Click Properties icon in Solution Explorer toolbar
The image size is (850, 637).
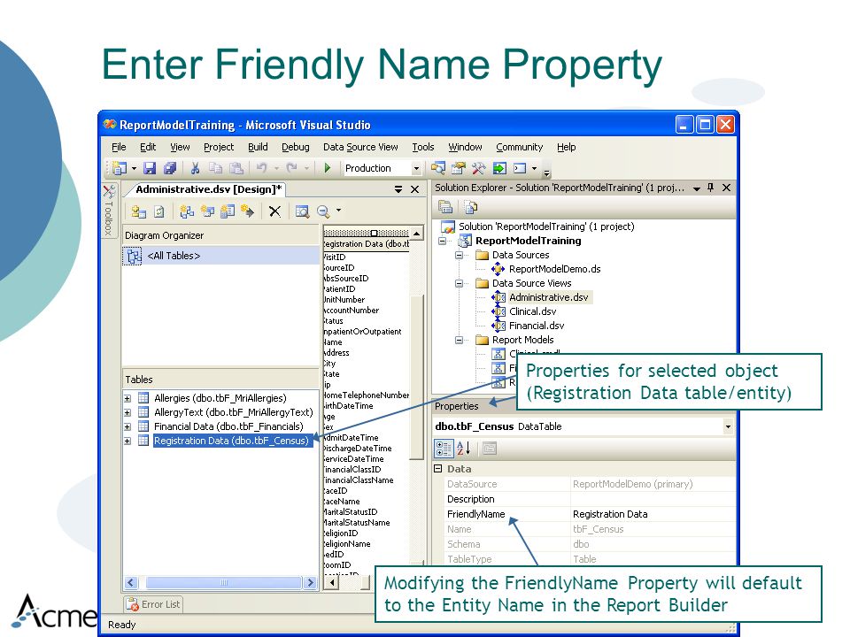tap(445, 207)
